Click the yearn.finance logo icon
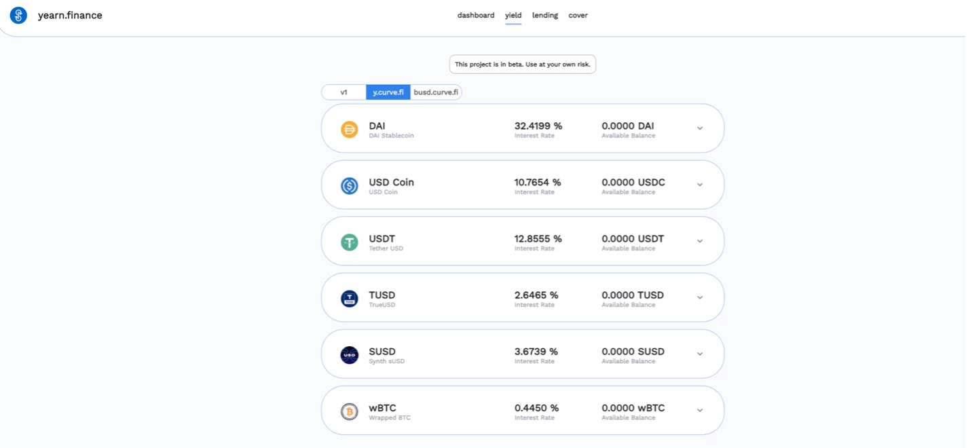Viewport: 968px width, 448px height. click(18, 15)
